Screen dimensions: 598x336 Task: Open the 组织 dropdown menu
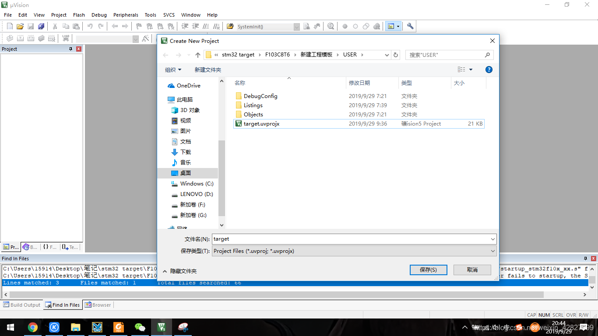[x=173, y=70]
